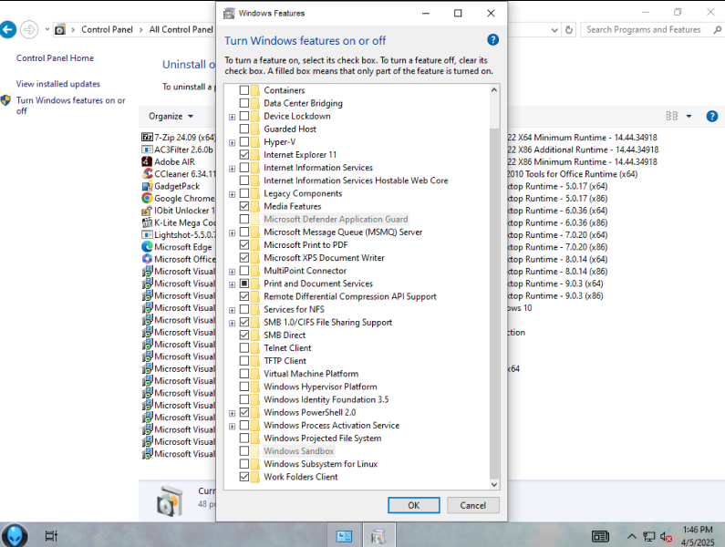The width and height of the screenshot is (725, 547).
Task: Expand Internet Information Services node
Action: 233,169
